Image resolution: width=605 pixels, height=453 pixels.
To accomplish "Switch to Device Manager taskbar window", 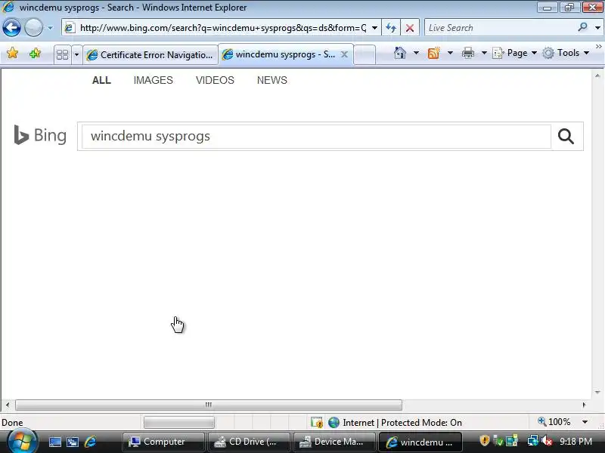I will 334,442.
